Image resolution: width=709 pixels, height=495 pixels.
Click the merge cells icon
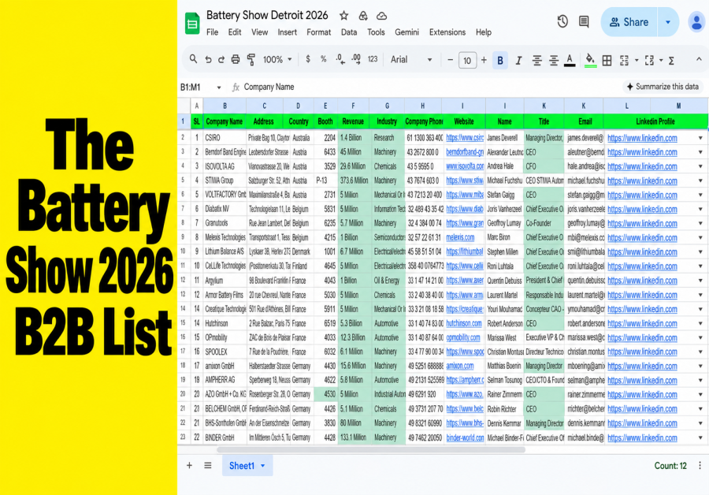pos(625,60)
